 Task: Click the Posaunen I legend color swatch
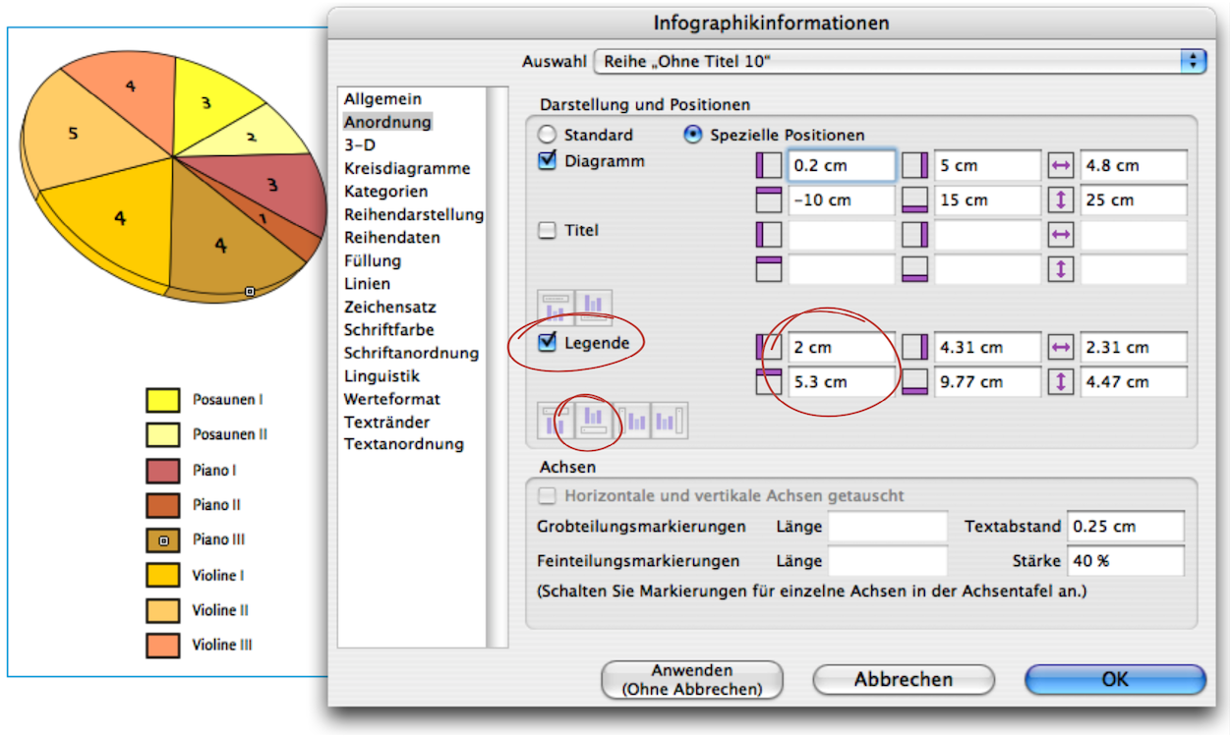(163, 400)
